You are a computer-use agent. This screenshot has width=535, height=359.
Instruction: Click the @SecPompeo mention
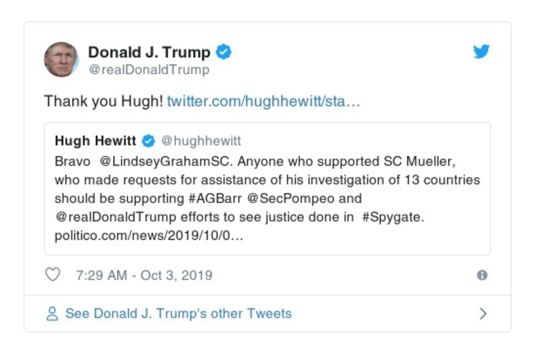pos(284,199)
